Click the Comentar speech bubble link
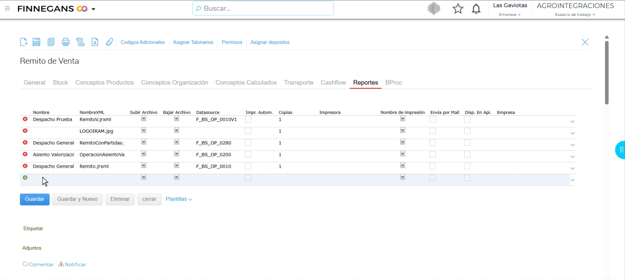Screen dimensions: 625x280 click(x=38, y=265)
